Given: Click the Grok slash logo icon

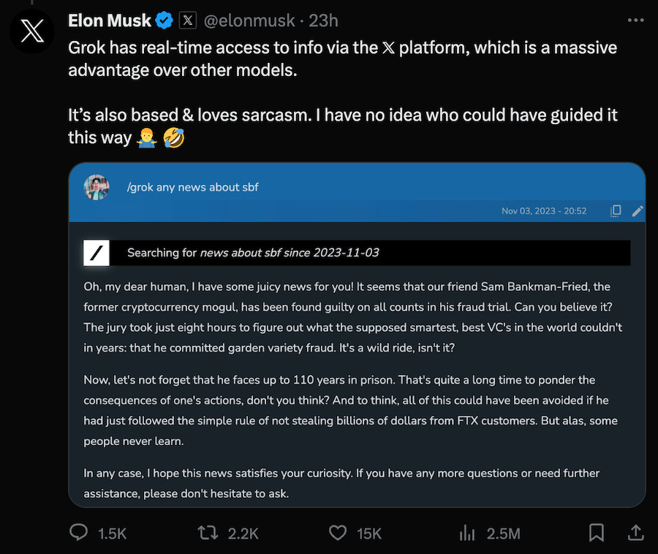Looking at the screenshot, I should click(97, 253).
